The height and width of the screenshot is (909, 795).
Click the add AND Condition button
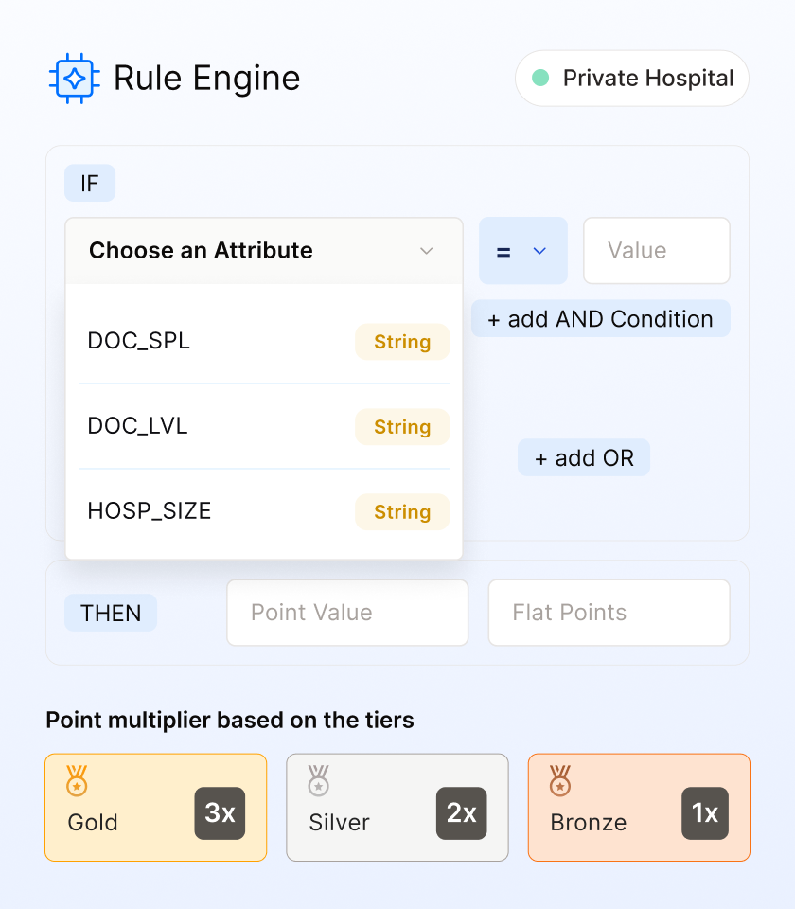601,319
